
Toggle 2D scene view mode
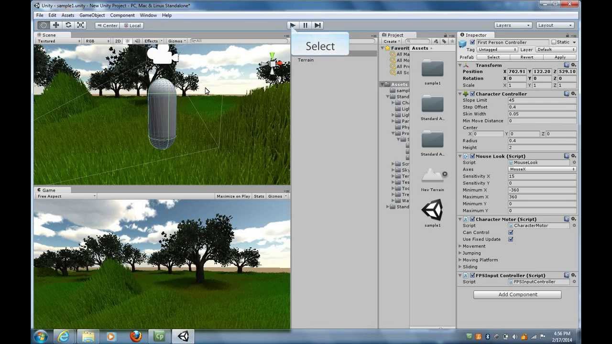pyautogui.click(x=118, y=41)
